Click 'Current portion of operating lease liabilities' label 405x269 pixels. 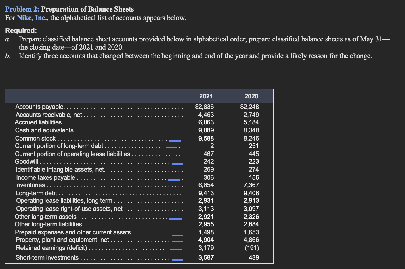coord(72,154)
